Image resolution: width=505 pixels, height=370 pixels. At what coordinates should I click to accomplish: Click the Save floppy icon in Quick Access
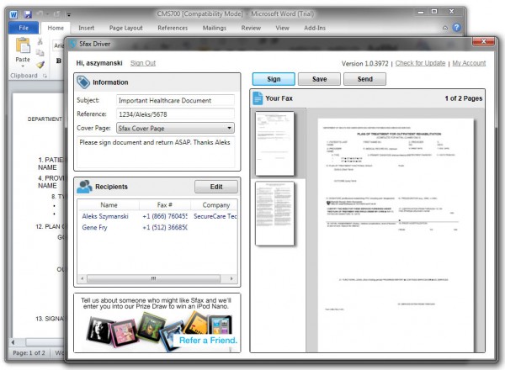(x=28, y=13)
